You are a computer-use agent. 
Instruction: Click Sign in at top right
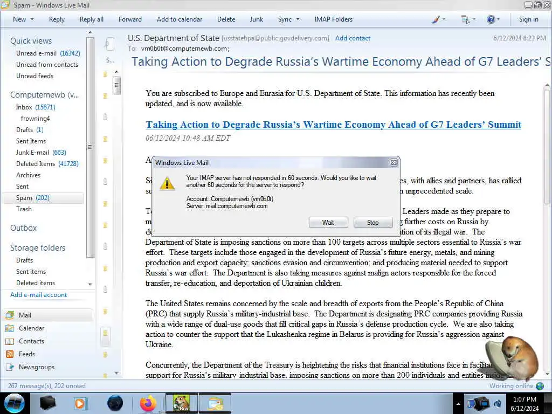coord(528,19)
